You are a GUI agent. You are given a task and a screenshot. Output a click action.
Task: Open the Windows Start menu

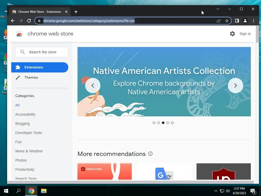[6, 191]
